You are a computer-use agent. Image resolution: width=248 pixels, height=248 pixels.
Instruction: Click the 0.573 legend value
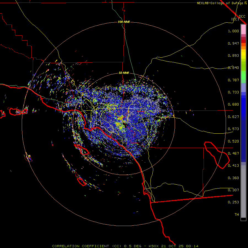tap(233, 129)
